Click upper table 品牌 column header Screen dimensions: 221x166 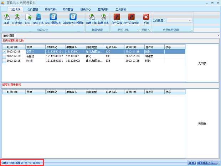click(36, 47)
